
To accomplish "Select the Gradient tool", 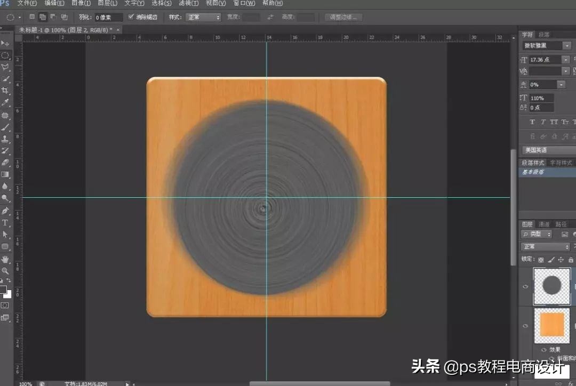I will [5, 174].
